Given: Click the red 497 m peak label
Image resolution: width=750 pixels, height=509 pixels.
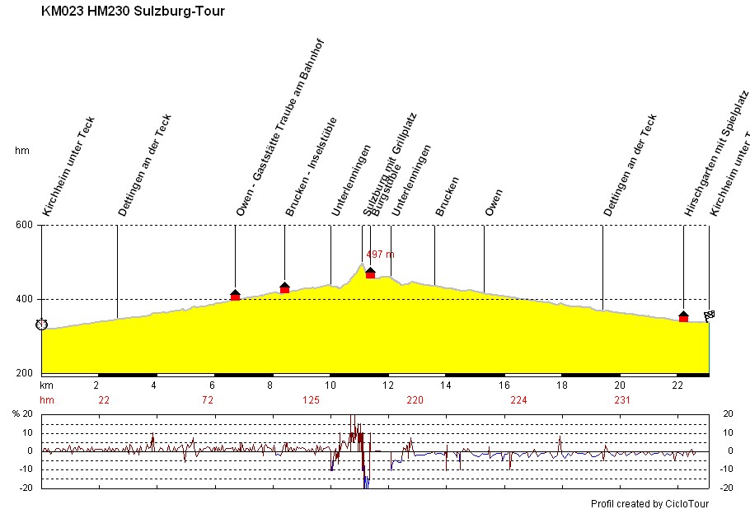Looking at the screenshot, I should [380, 254].
